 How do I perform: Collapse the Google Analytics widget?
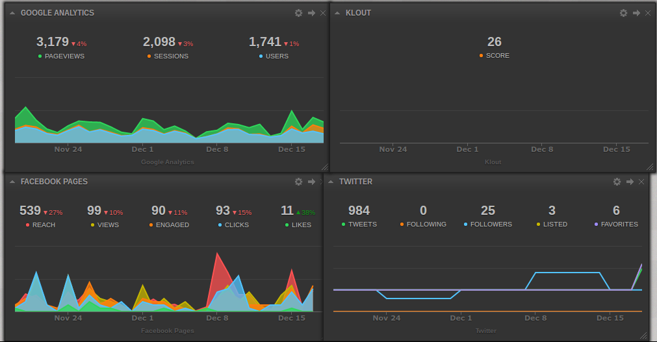(x=12, y=13)
